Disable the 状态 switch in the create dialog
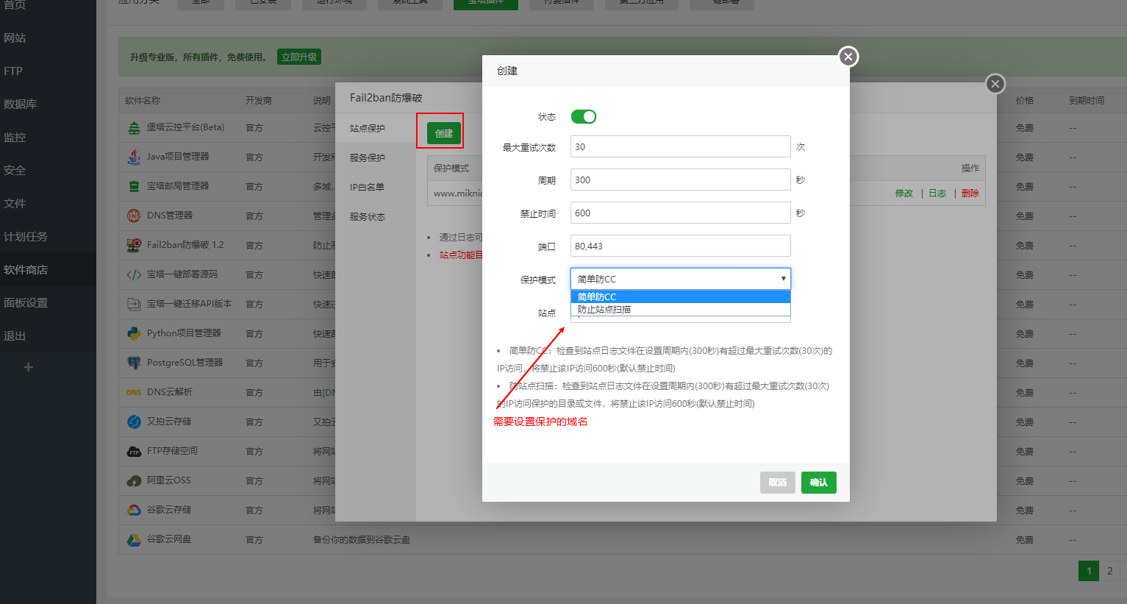Viewport: 1127px width, 604px height. tap(583, 116)
